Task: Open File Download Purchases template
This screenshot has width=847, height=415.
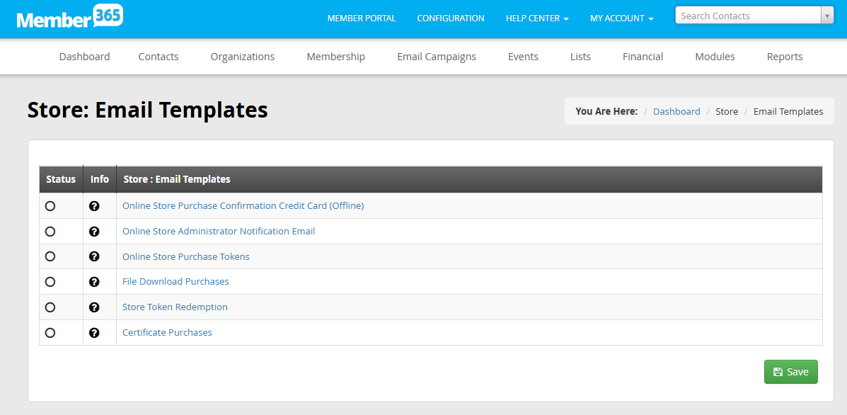Action: pyautogui.click(x=175, y=282)
